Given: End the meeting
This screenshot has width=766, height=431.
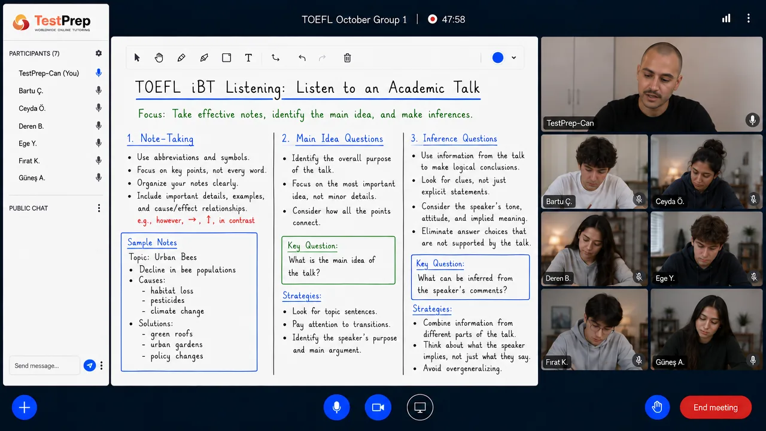Looking at the screenshot, I should [x=716, y=408].
